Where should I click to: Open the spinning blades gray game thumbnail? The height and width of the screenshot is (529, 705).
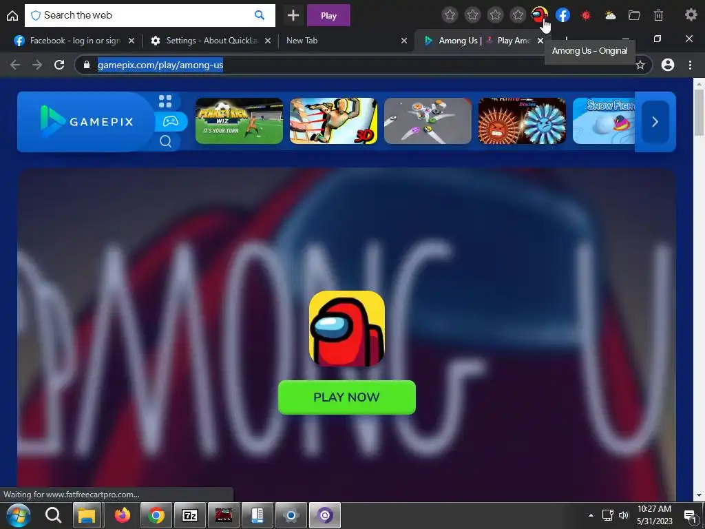[x=428, y=121]
